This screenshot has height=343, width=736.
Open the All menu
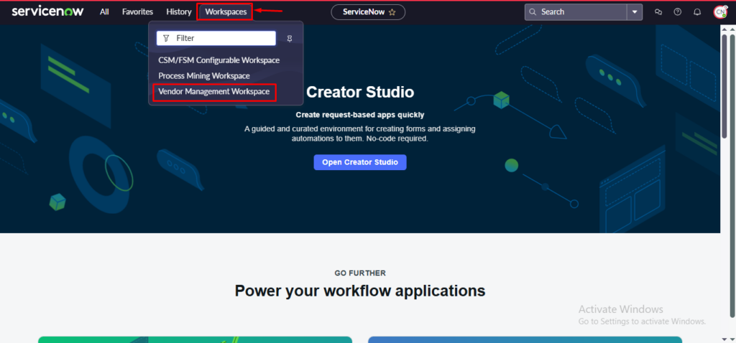click(x=104, y=12)
